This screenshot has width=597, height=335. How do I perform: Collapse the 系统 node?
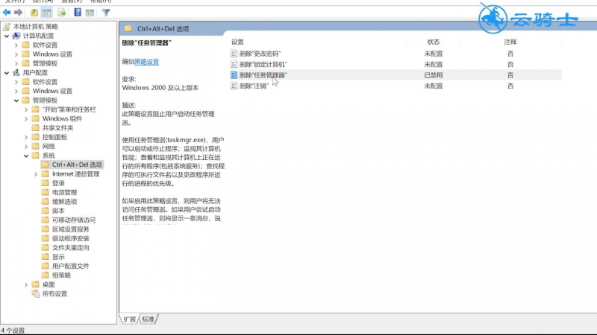pos(26,156)
